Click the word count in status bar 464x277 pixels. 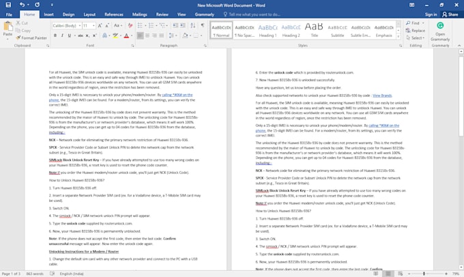(35, 274)
